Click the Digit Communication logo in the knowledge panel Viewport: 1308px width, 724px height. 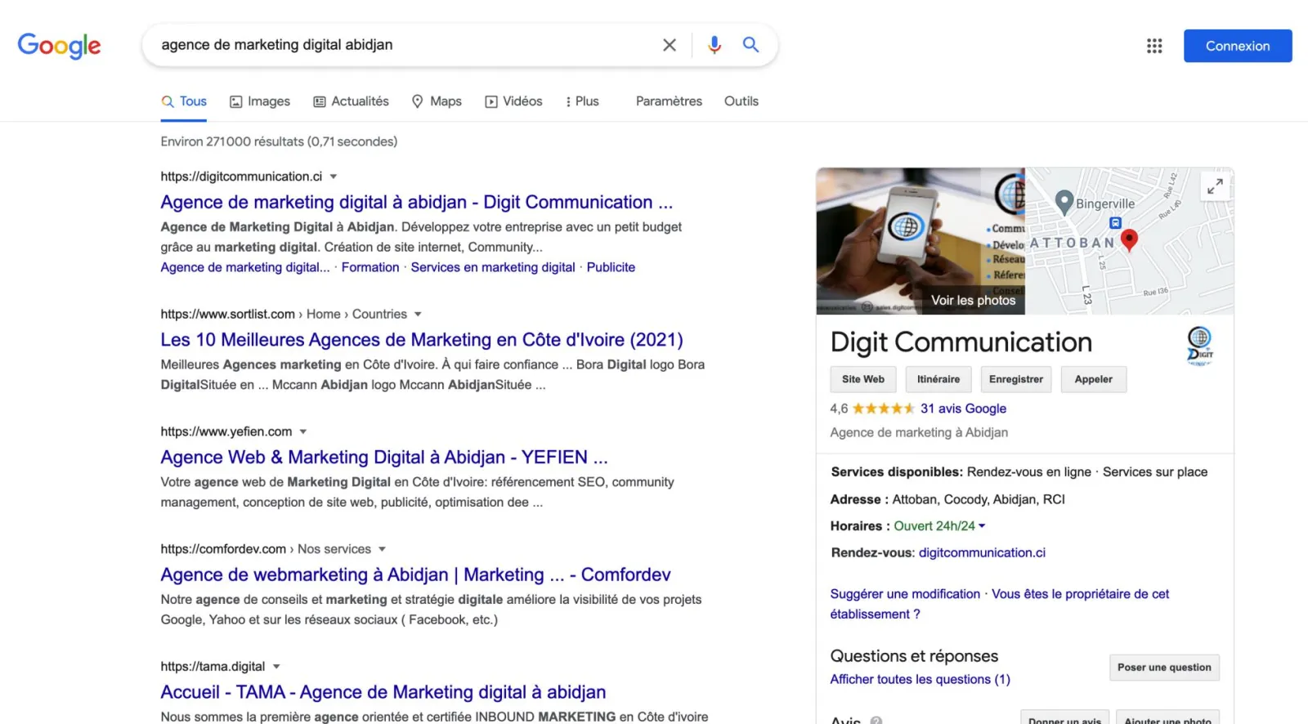[1199, 346]
